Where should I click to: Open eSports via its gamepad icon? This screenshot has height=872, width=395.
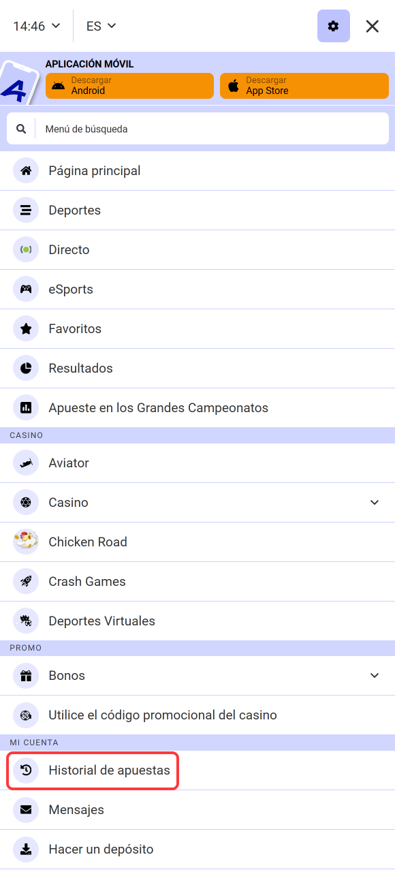coord(25,289)
